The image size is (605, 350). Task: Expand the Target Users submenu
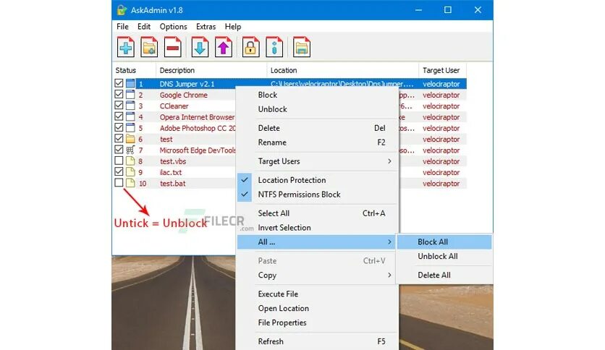tap(316, 161)
